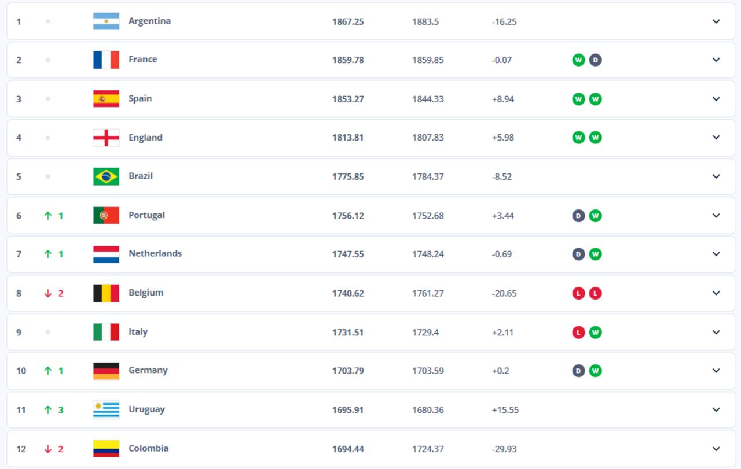Open the Italy team name link
The width and height of the screenshot is (741, 469).
(x=139, y=331)
